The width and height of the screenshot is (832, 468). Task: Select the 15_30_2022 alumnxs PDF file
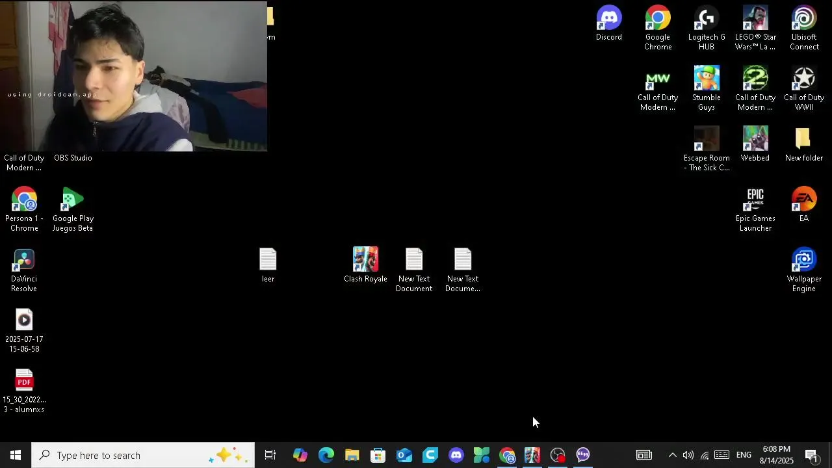click(24, 391)
